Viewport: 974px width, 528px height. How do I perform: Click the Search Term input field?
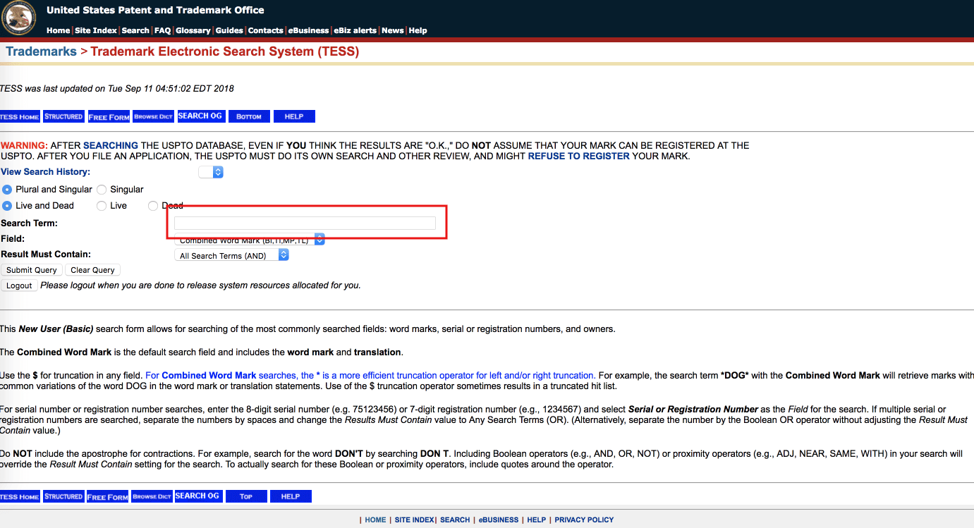pyautogui.click(x=305, y=223)
